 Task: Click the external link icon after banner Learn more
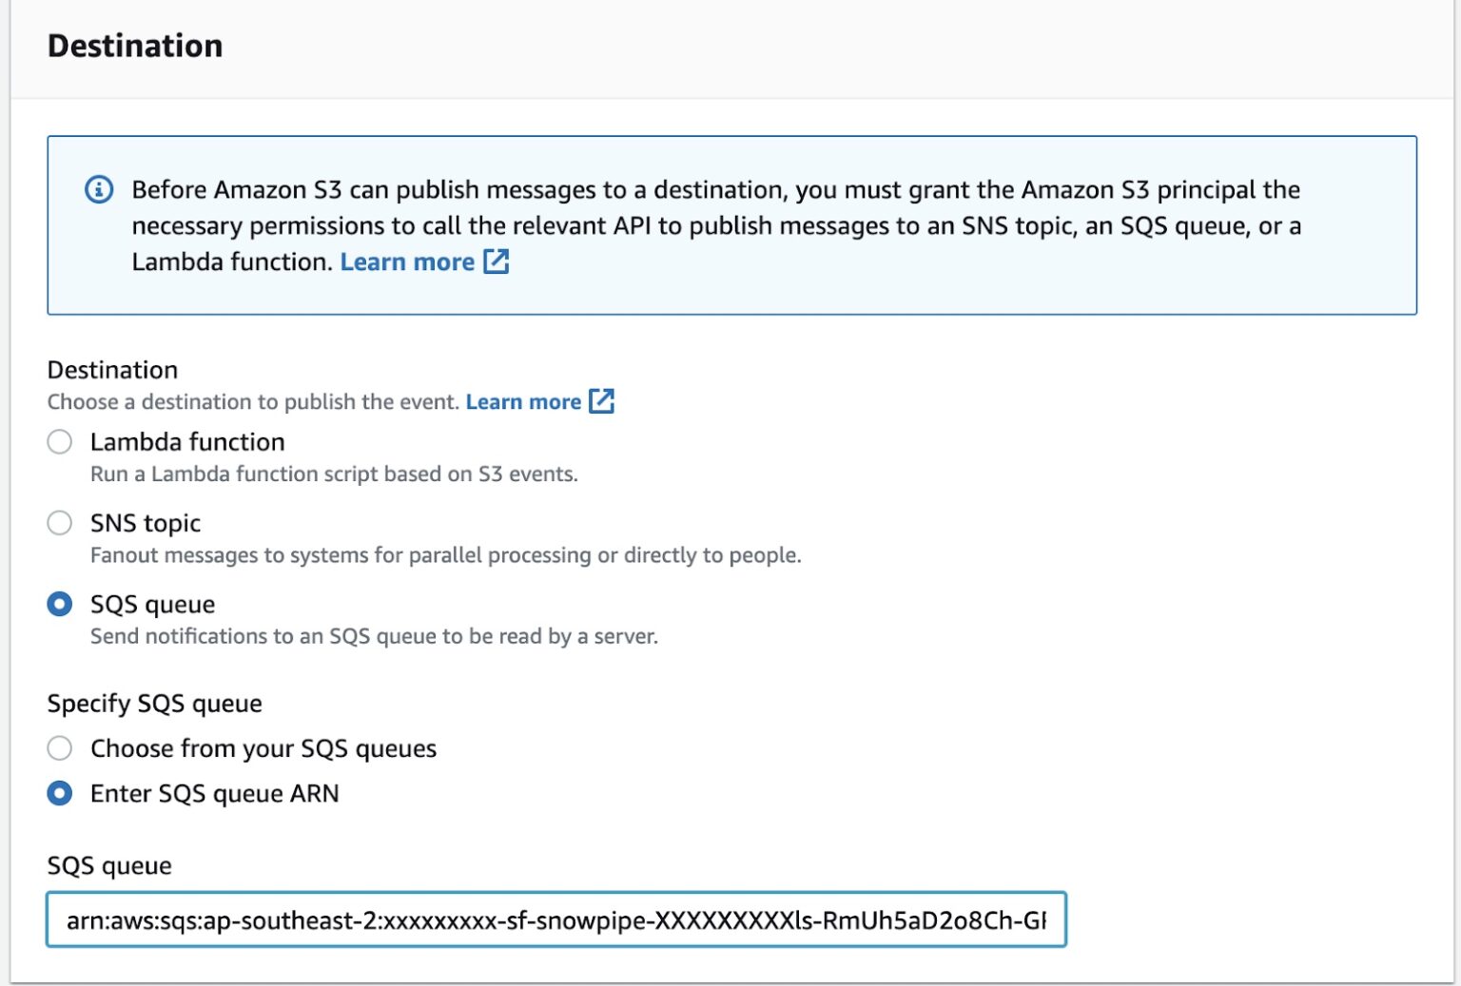tap(497, 261)
